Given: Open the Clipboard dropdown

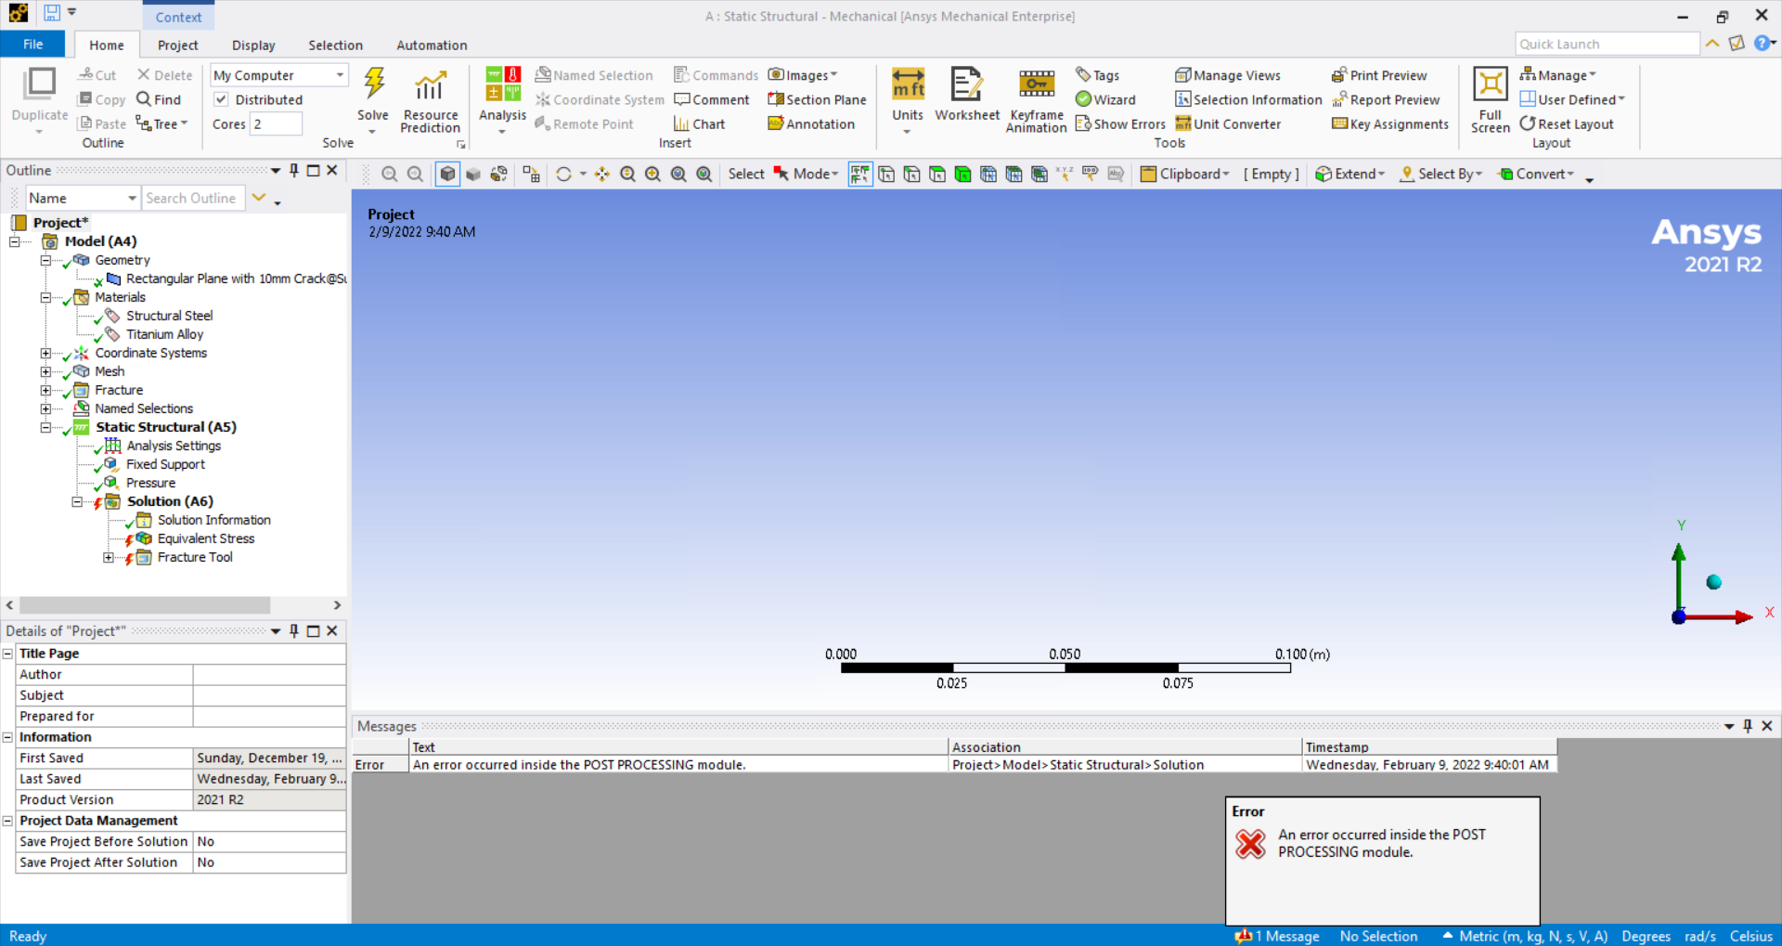Looking at the screenshot, I should pyautogui.click(x=1184, y=174).
